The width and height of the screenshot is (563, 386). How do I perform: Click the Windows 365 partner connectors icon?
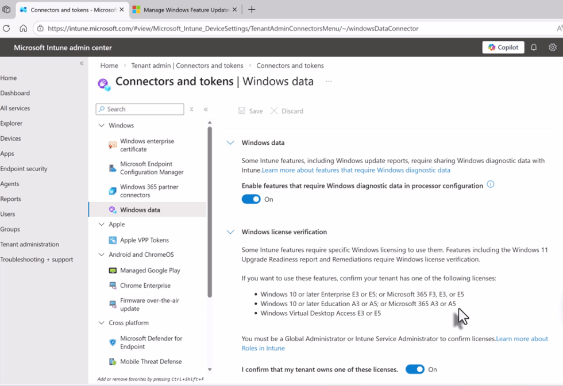[113, 191]
